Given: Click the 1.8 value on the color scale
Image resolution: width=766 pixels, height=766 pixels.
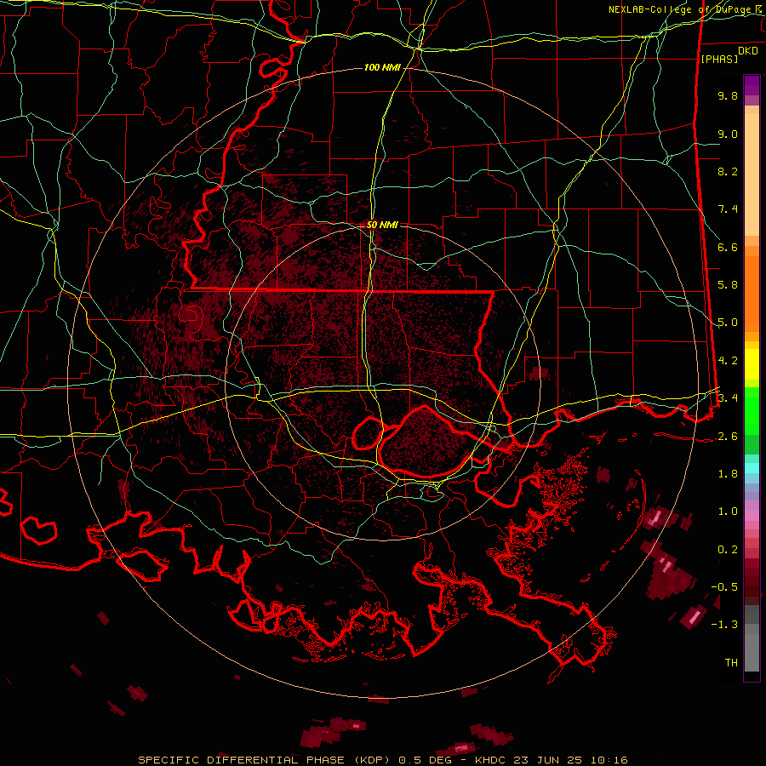Looking at the screenshot, I should (728, 474).
